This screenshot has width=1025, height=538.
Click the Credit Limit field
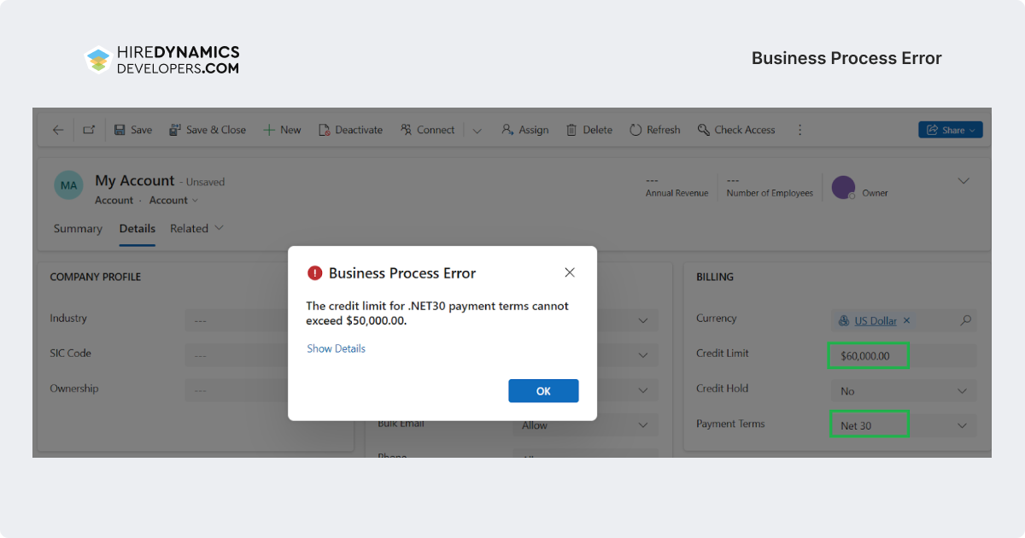tap(904, 355)
